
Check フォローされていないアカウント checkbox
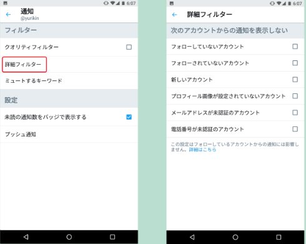[295, 63]
